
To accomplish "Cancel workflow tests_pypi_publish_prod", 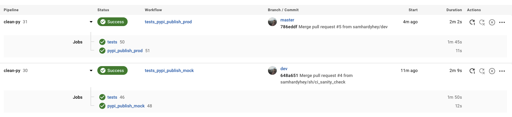I will coord(492,22).
